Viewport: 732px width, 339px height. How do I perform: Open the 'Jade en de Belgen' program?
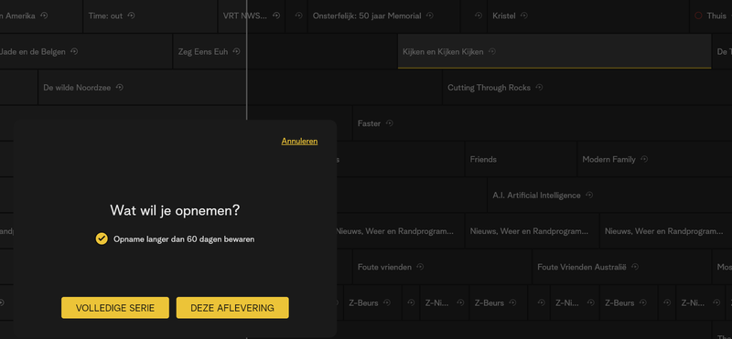[x=86, y=51]
